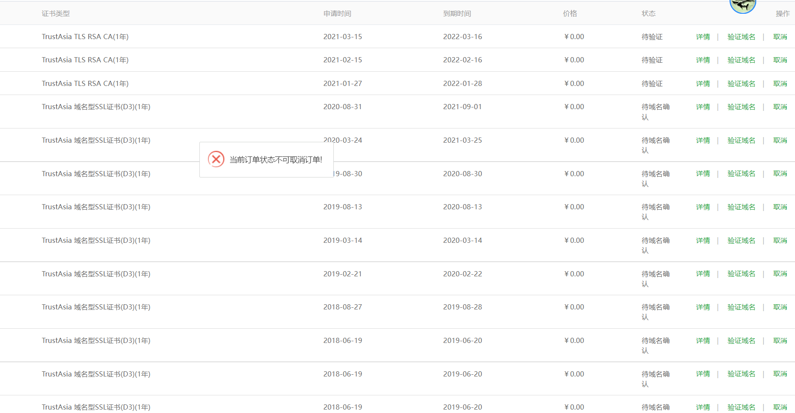The width and height of the screenshot is (795, 413).
Task: Select the expiry date 2019-08-28
Action: (463, 307)
